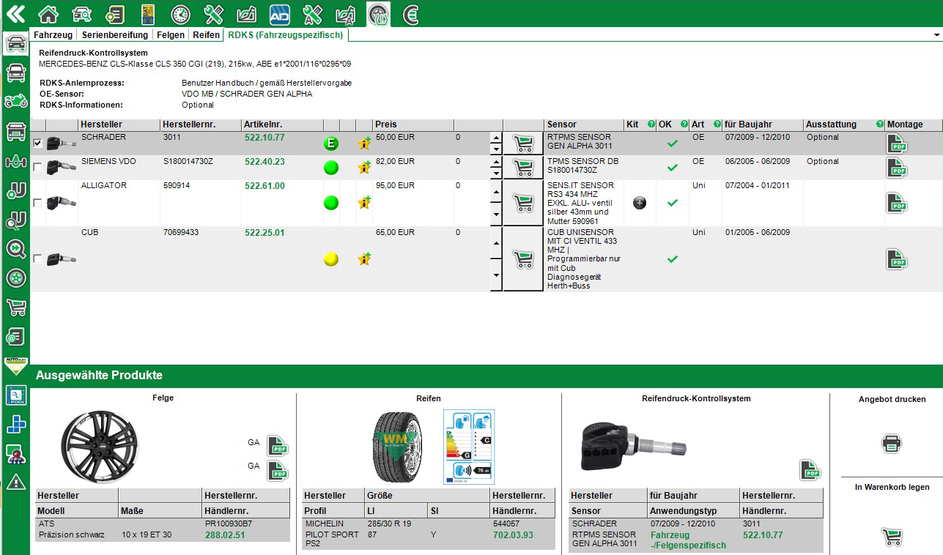Check the CUB row checkbox

tap(37, 258)
